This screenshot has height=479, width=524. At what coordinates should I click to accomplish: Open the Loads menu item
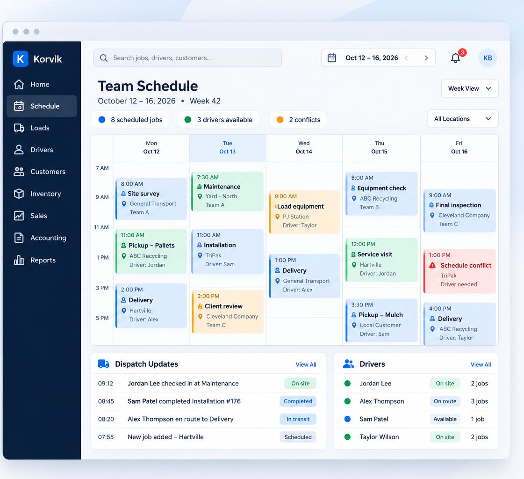click(x=42, y=128)
